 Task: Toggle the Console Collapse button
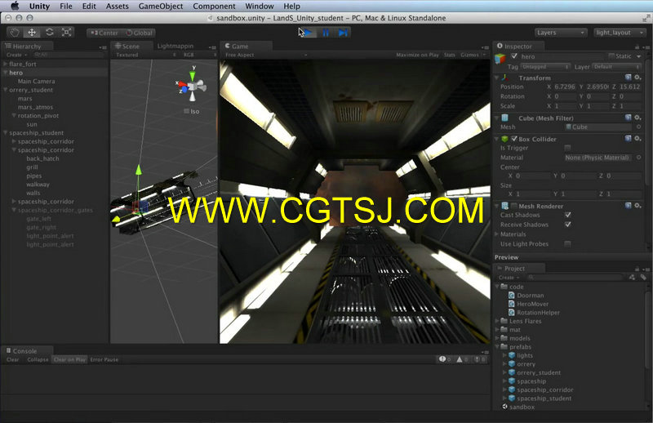pos(38,359)
